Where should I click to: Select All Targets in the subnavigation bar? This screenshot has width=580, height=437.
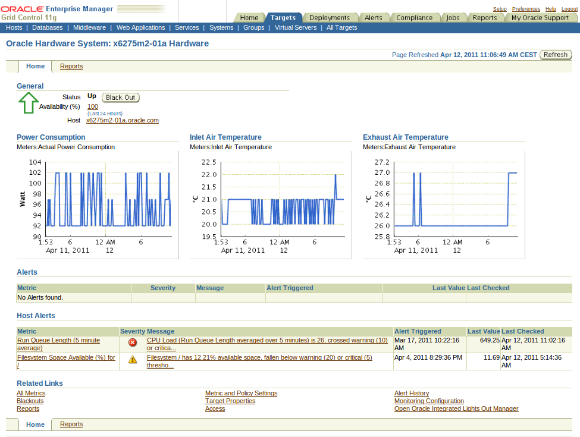[x=342, y=27]
